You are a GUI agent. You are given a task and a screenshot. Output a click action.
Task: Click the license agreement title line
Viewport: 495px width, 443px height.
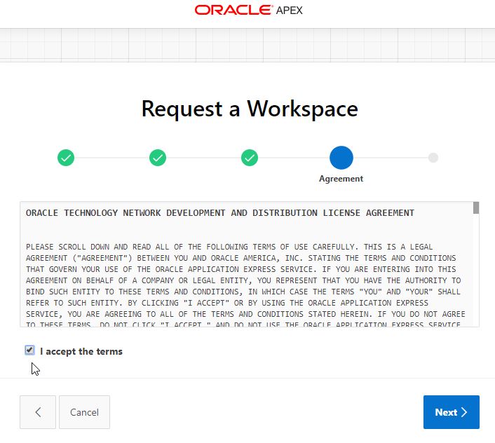tap(219, 212)
